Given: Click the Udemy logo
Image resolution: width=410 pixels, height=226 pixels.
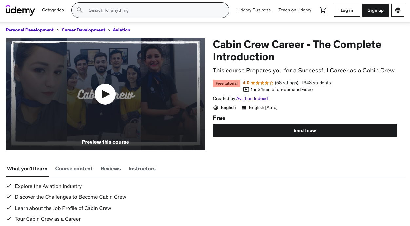Looking at the screenshot, I should pos(20,10).
